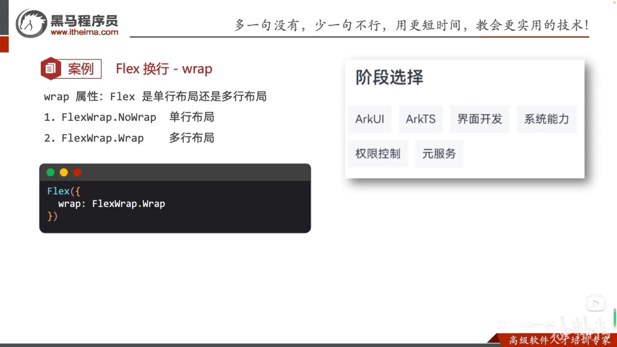The image size is (617, 347).
Task: Click the horse head logo icon
Action: tap(31, 23)
